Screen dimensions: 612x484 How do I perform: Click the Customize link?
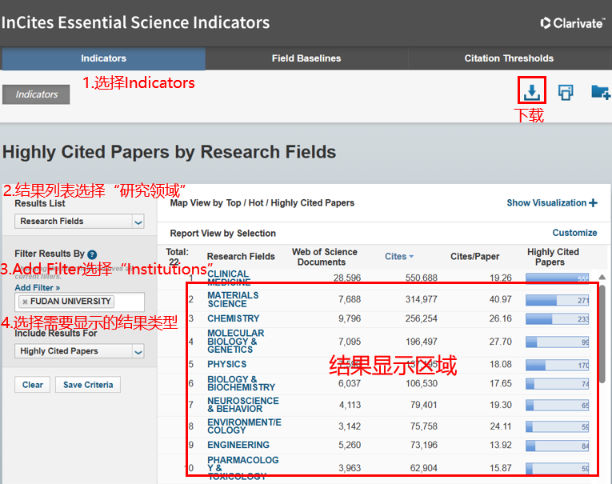tap(574, 233)
